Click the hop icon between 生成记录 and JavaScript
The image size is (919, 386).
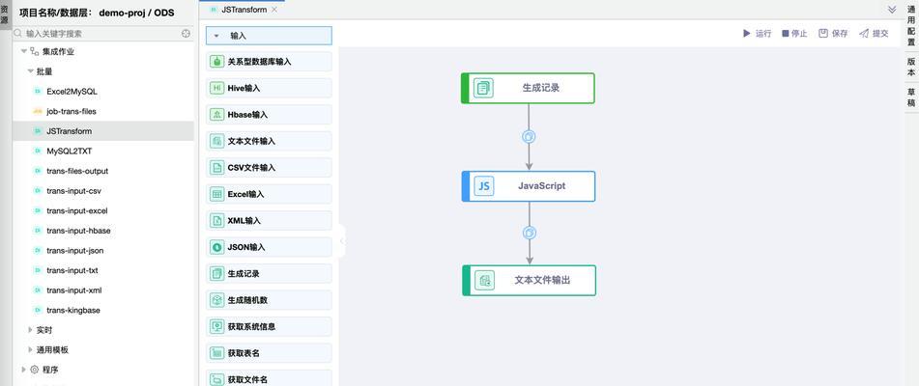tap(529, 137)
